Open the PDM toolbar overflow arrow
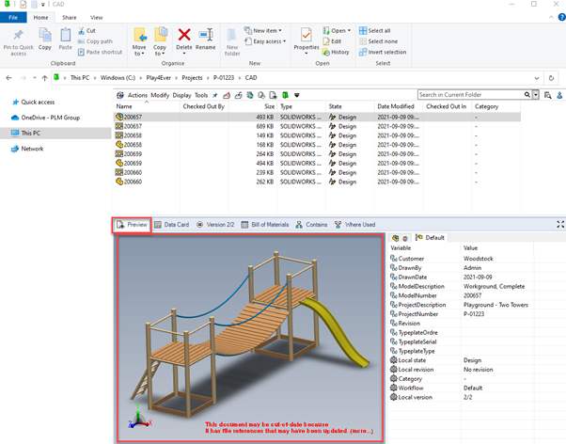This screenshot has width=566, height=444. click(x=297, y=95)
